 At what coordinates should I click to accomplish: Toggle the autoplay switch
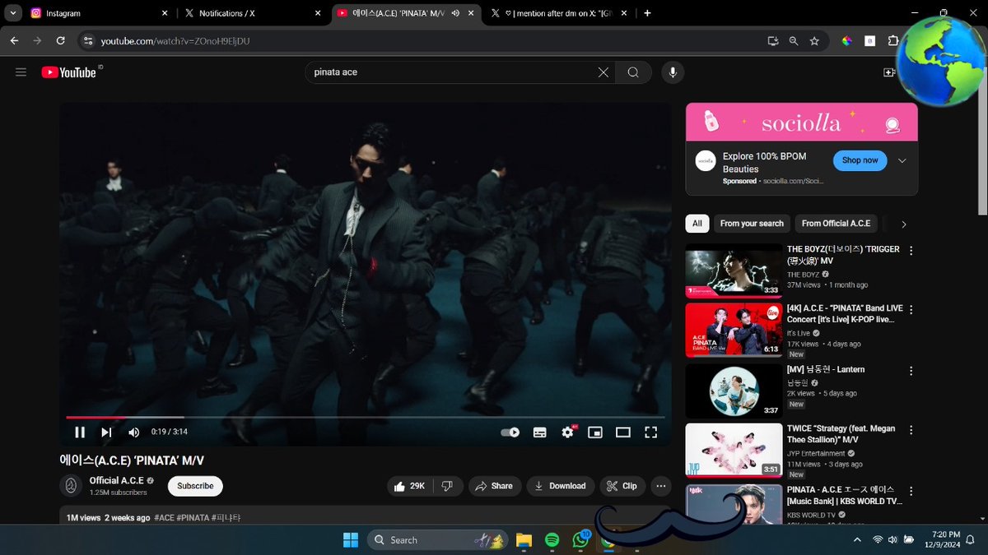point(510,432)
